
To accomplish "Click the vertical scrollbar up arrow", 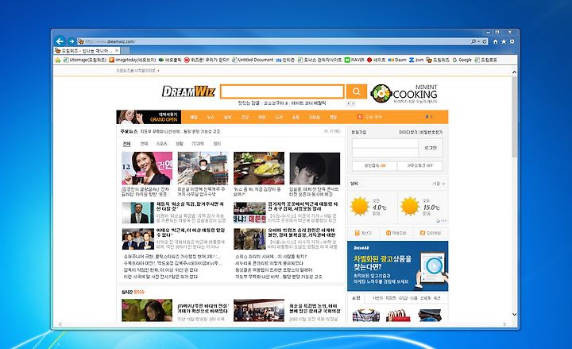I will click(514, 72).
